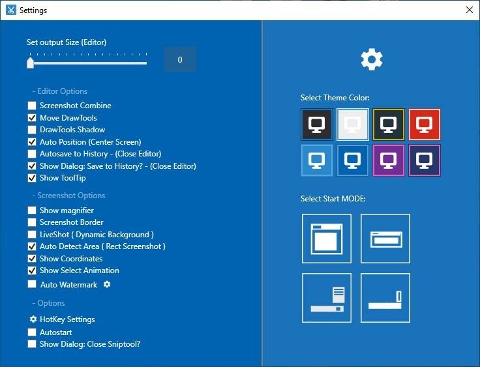Enable LiveShot Dynamic Background checkbox

pyautogui.click(x=32, y=235)
